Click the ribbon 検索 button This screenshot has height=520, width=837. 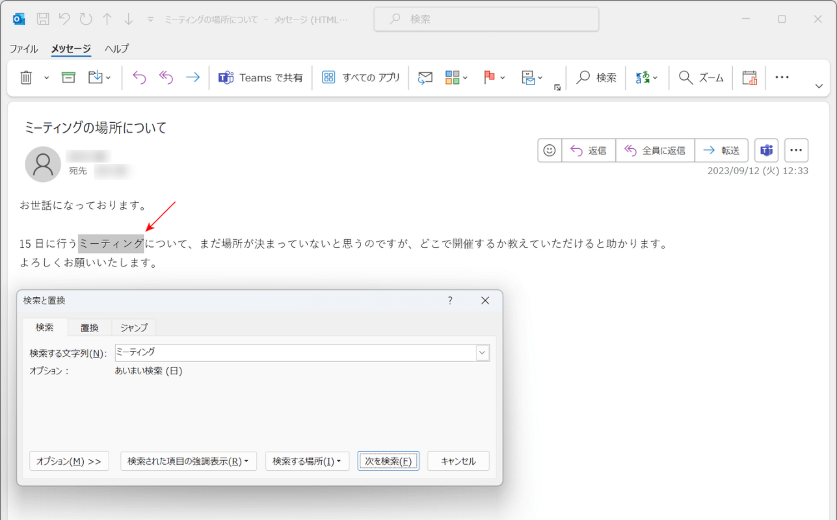pyautogui.click(x=596, y=77)
